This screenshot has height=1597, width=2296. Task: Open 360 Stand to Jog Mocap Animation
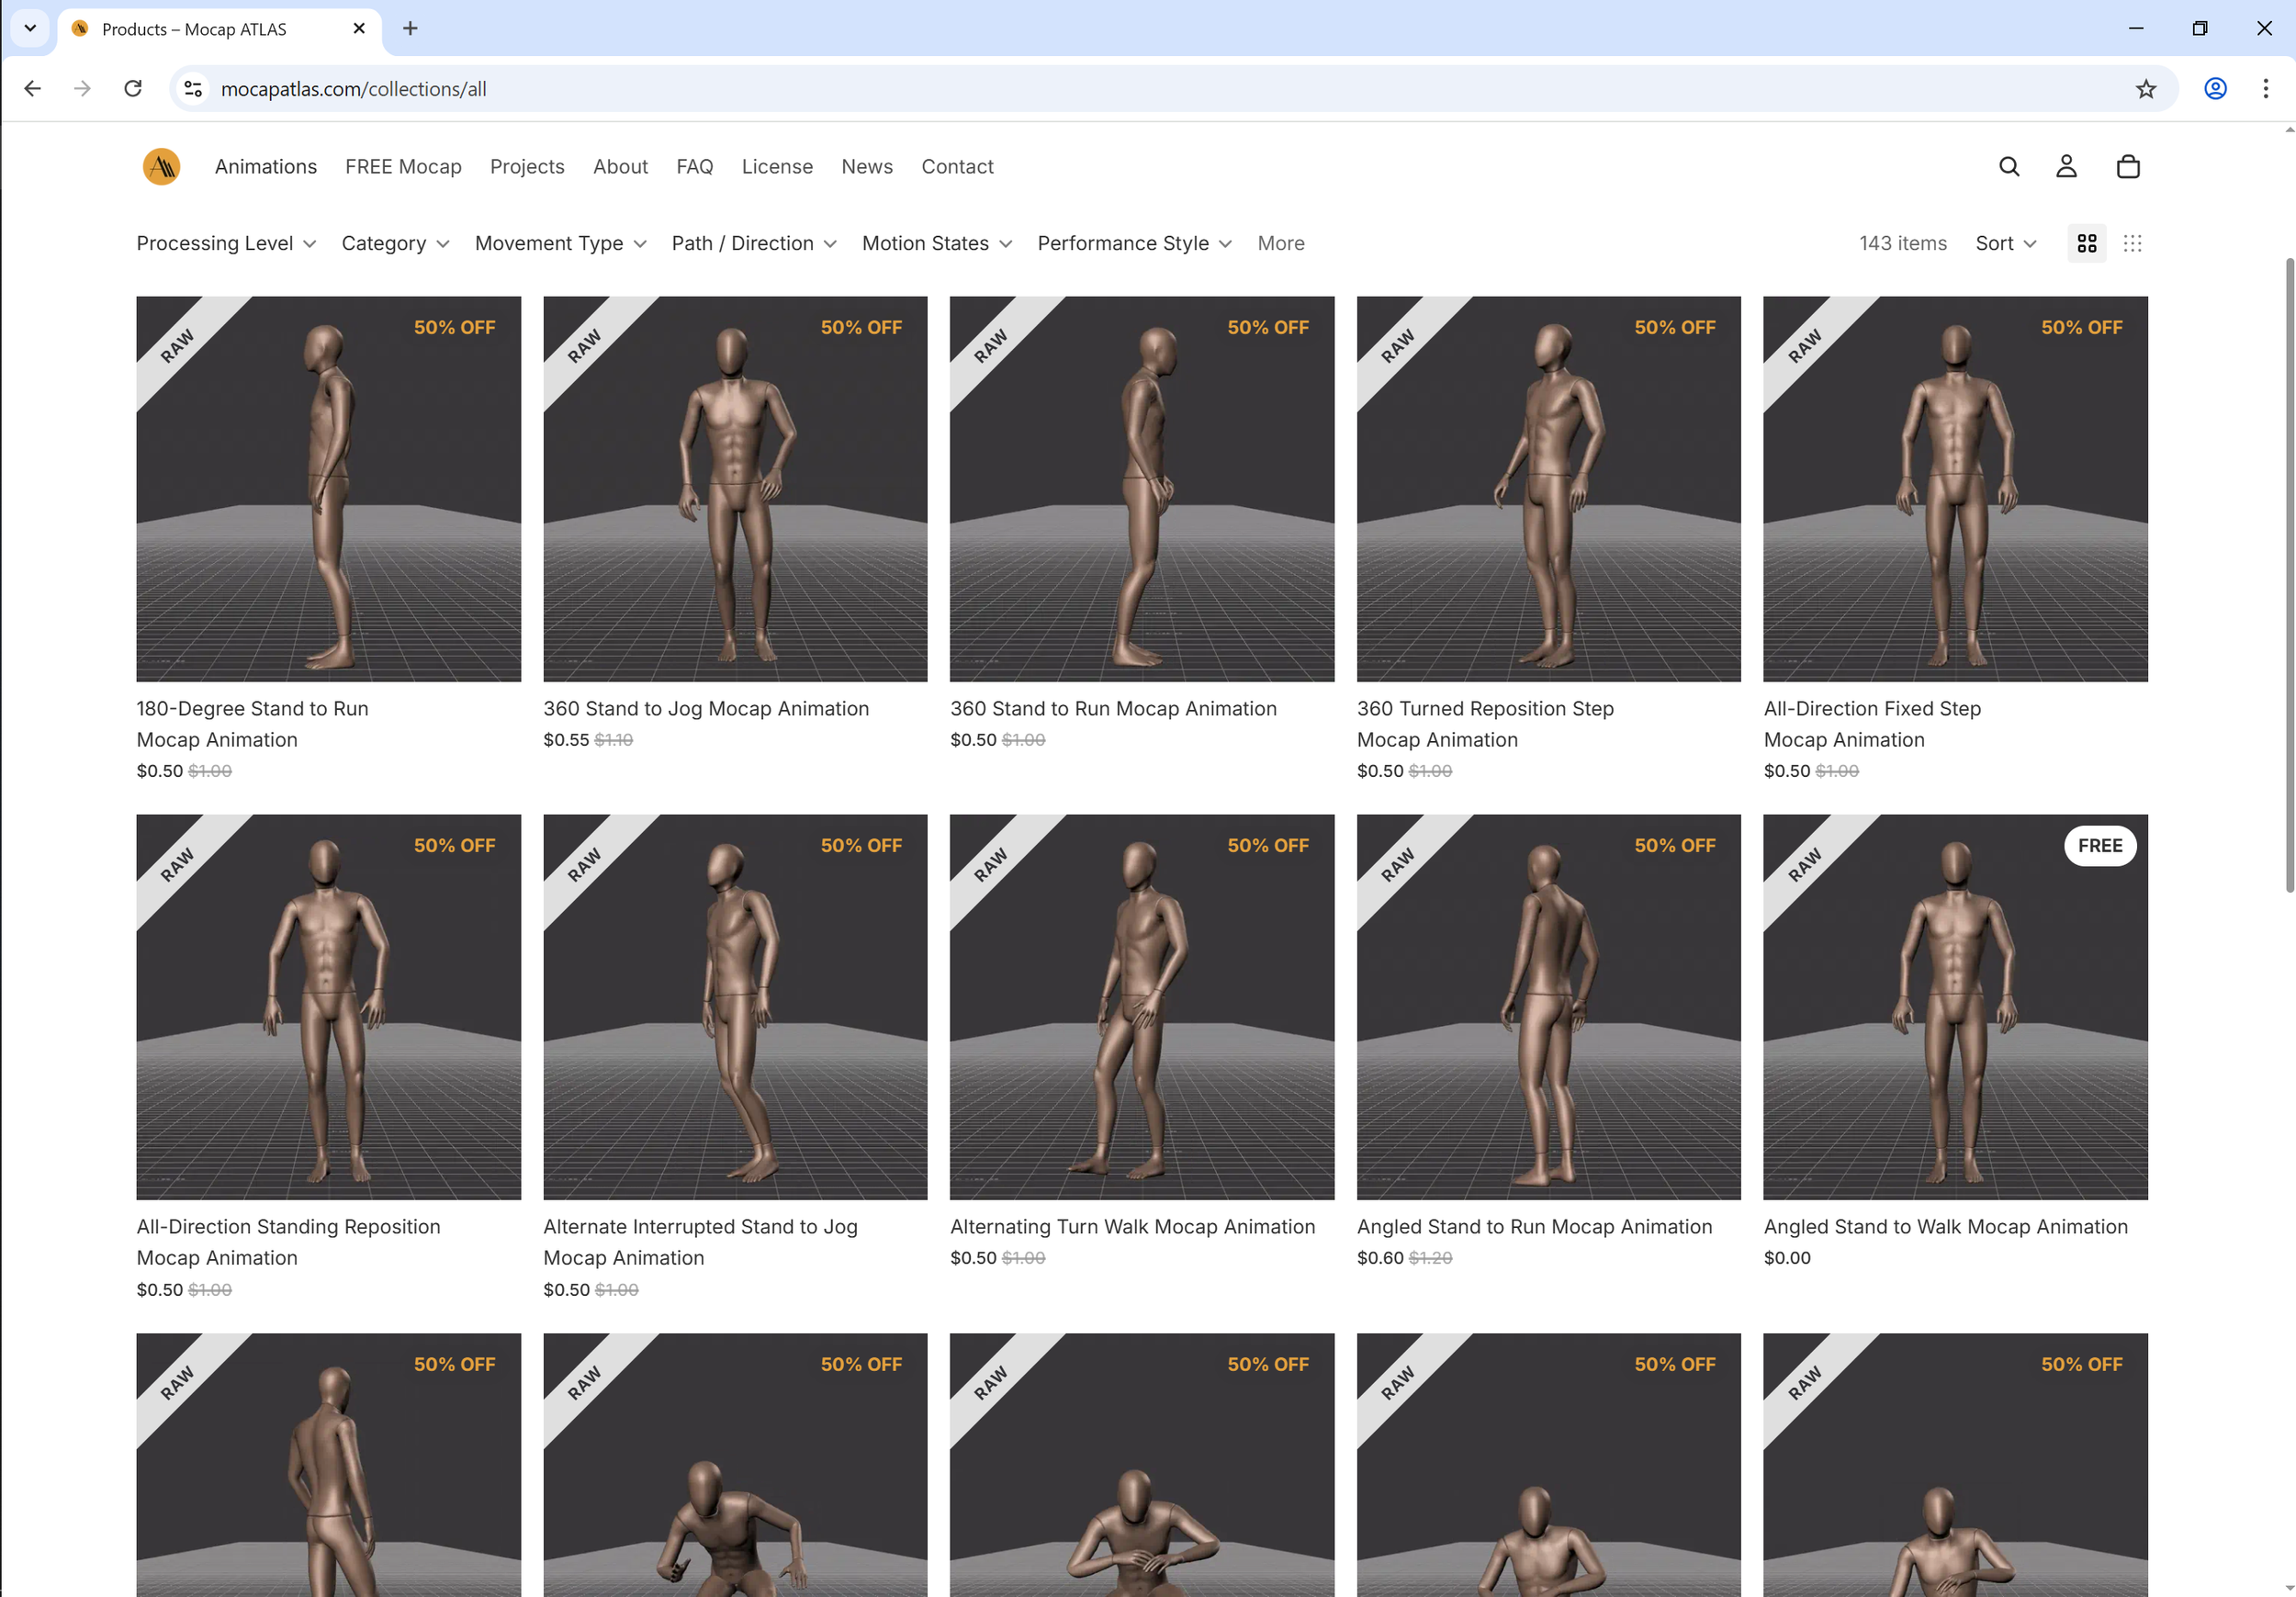click(x=705, y=708)
